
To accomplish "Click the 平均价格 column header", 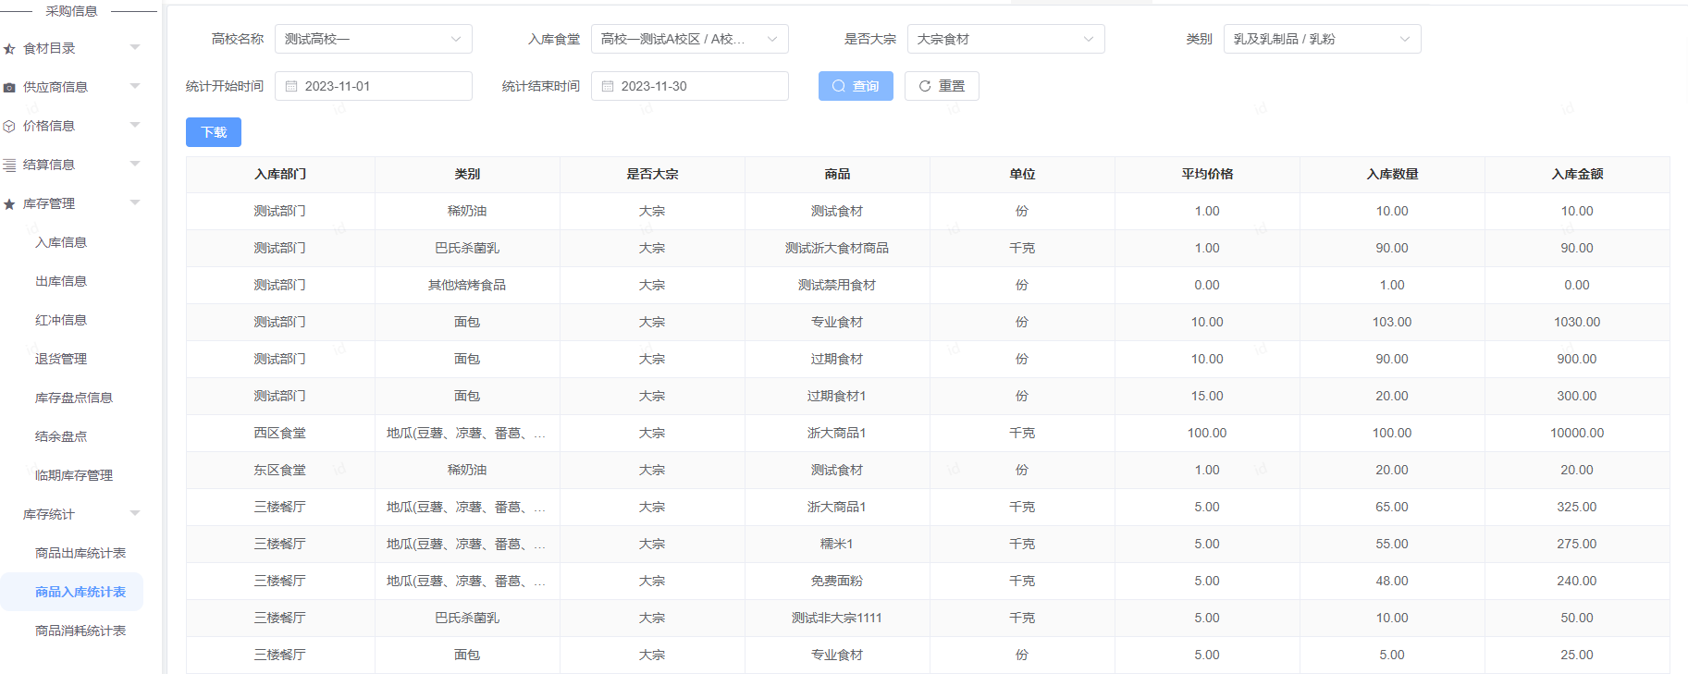I will point(1207,174).
